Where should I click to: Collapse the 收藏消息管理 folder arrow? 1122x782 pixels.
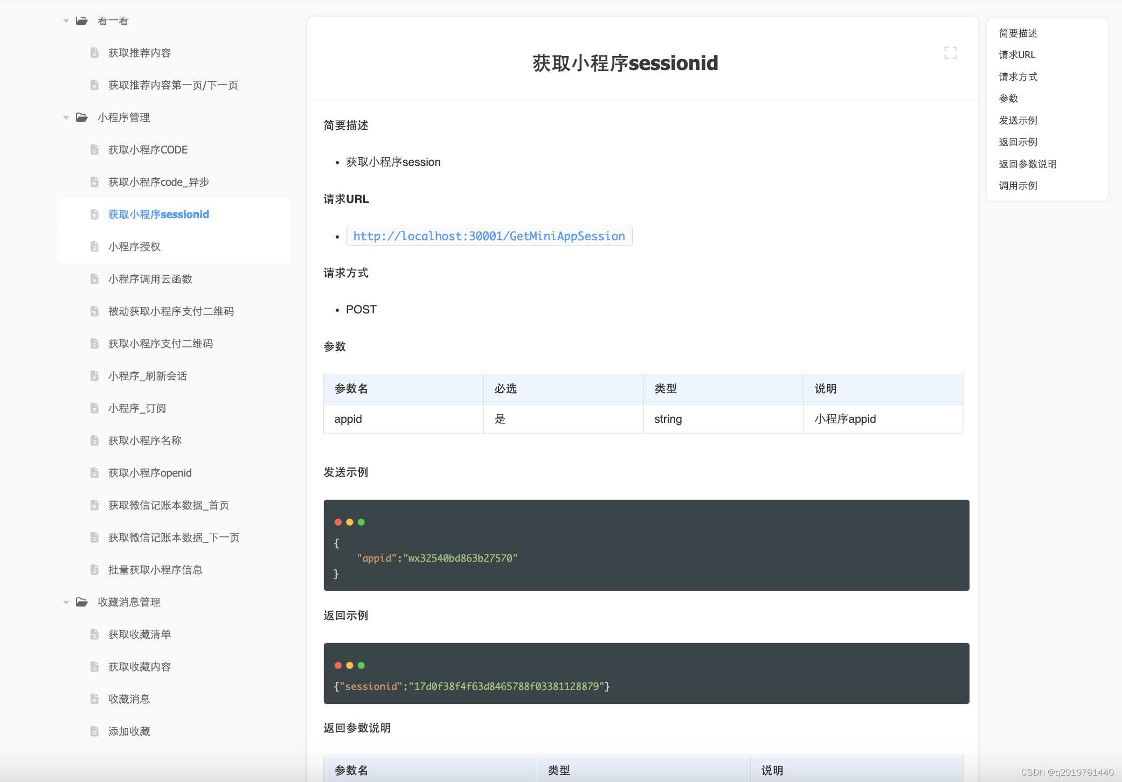click(x=66, y=602)
